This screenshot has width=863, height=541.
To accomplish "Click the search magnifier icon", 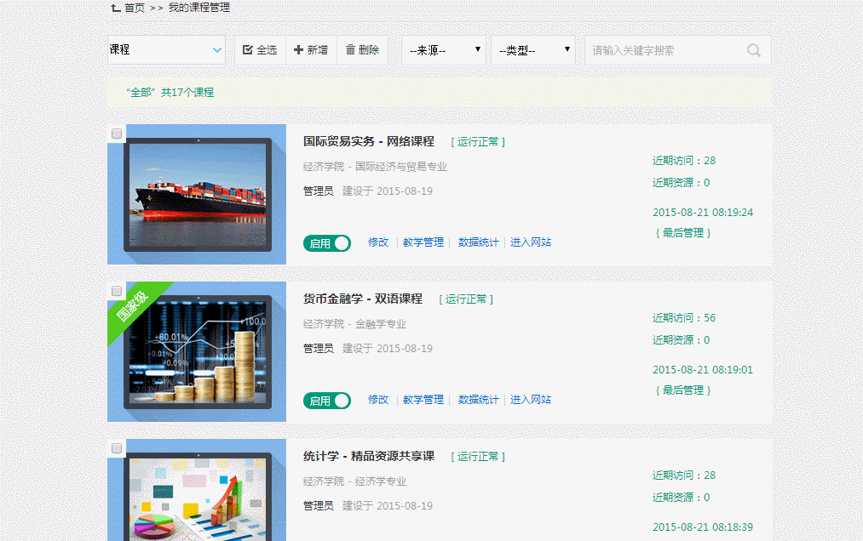I will (753, 50).
